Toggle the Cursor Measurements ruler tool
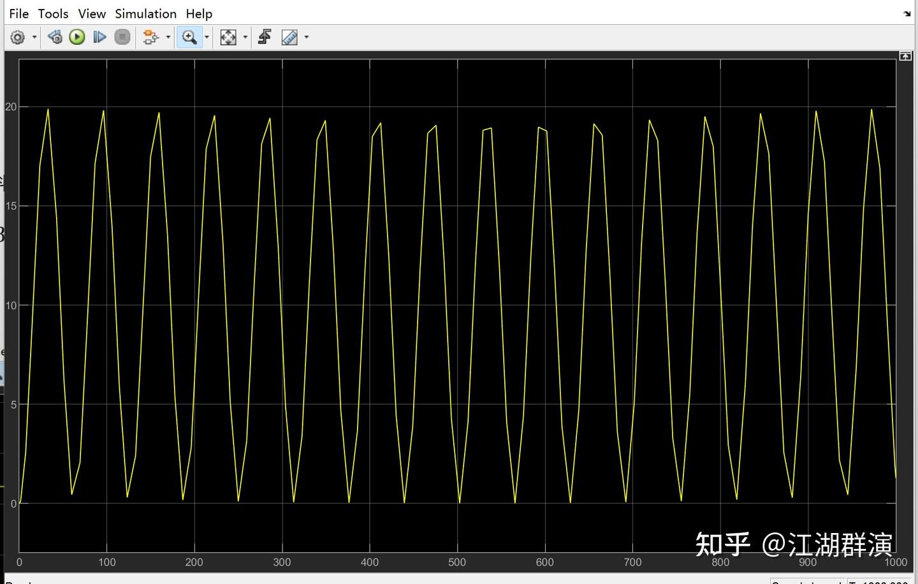Screen dimensions: 918x584 click(289, 38)
